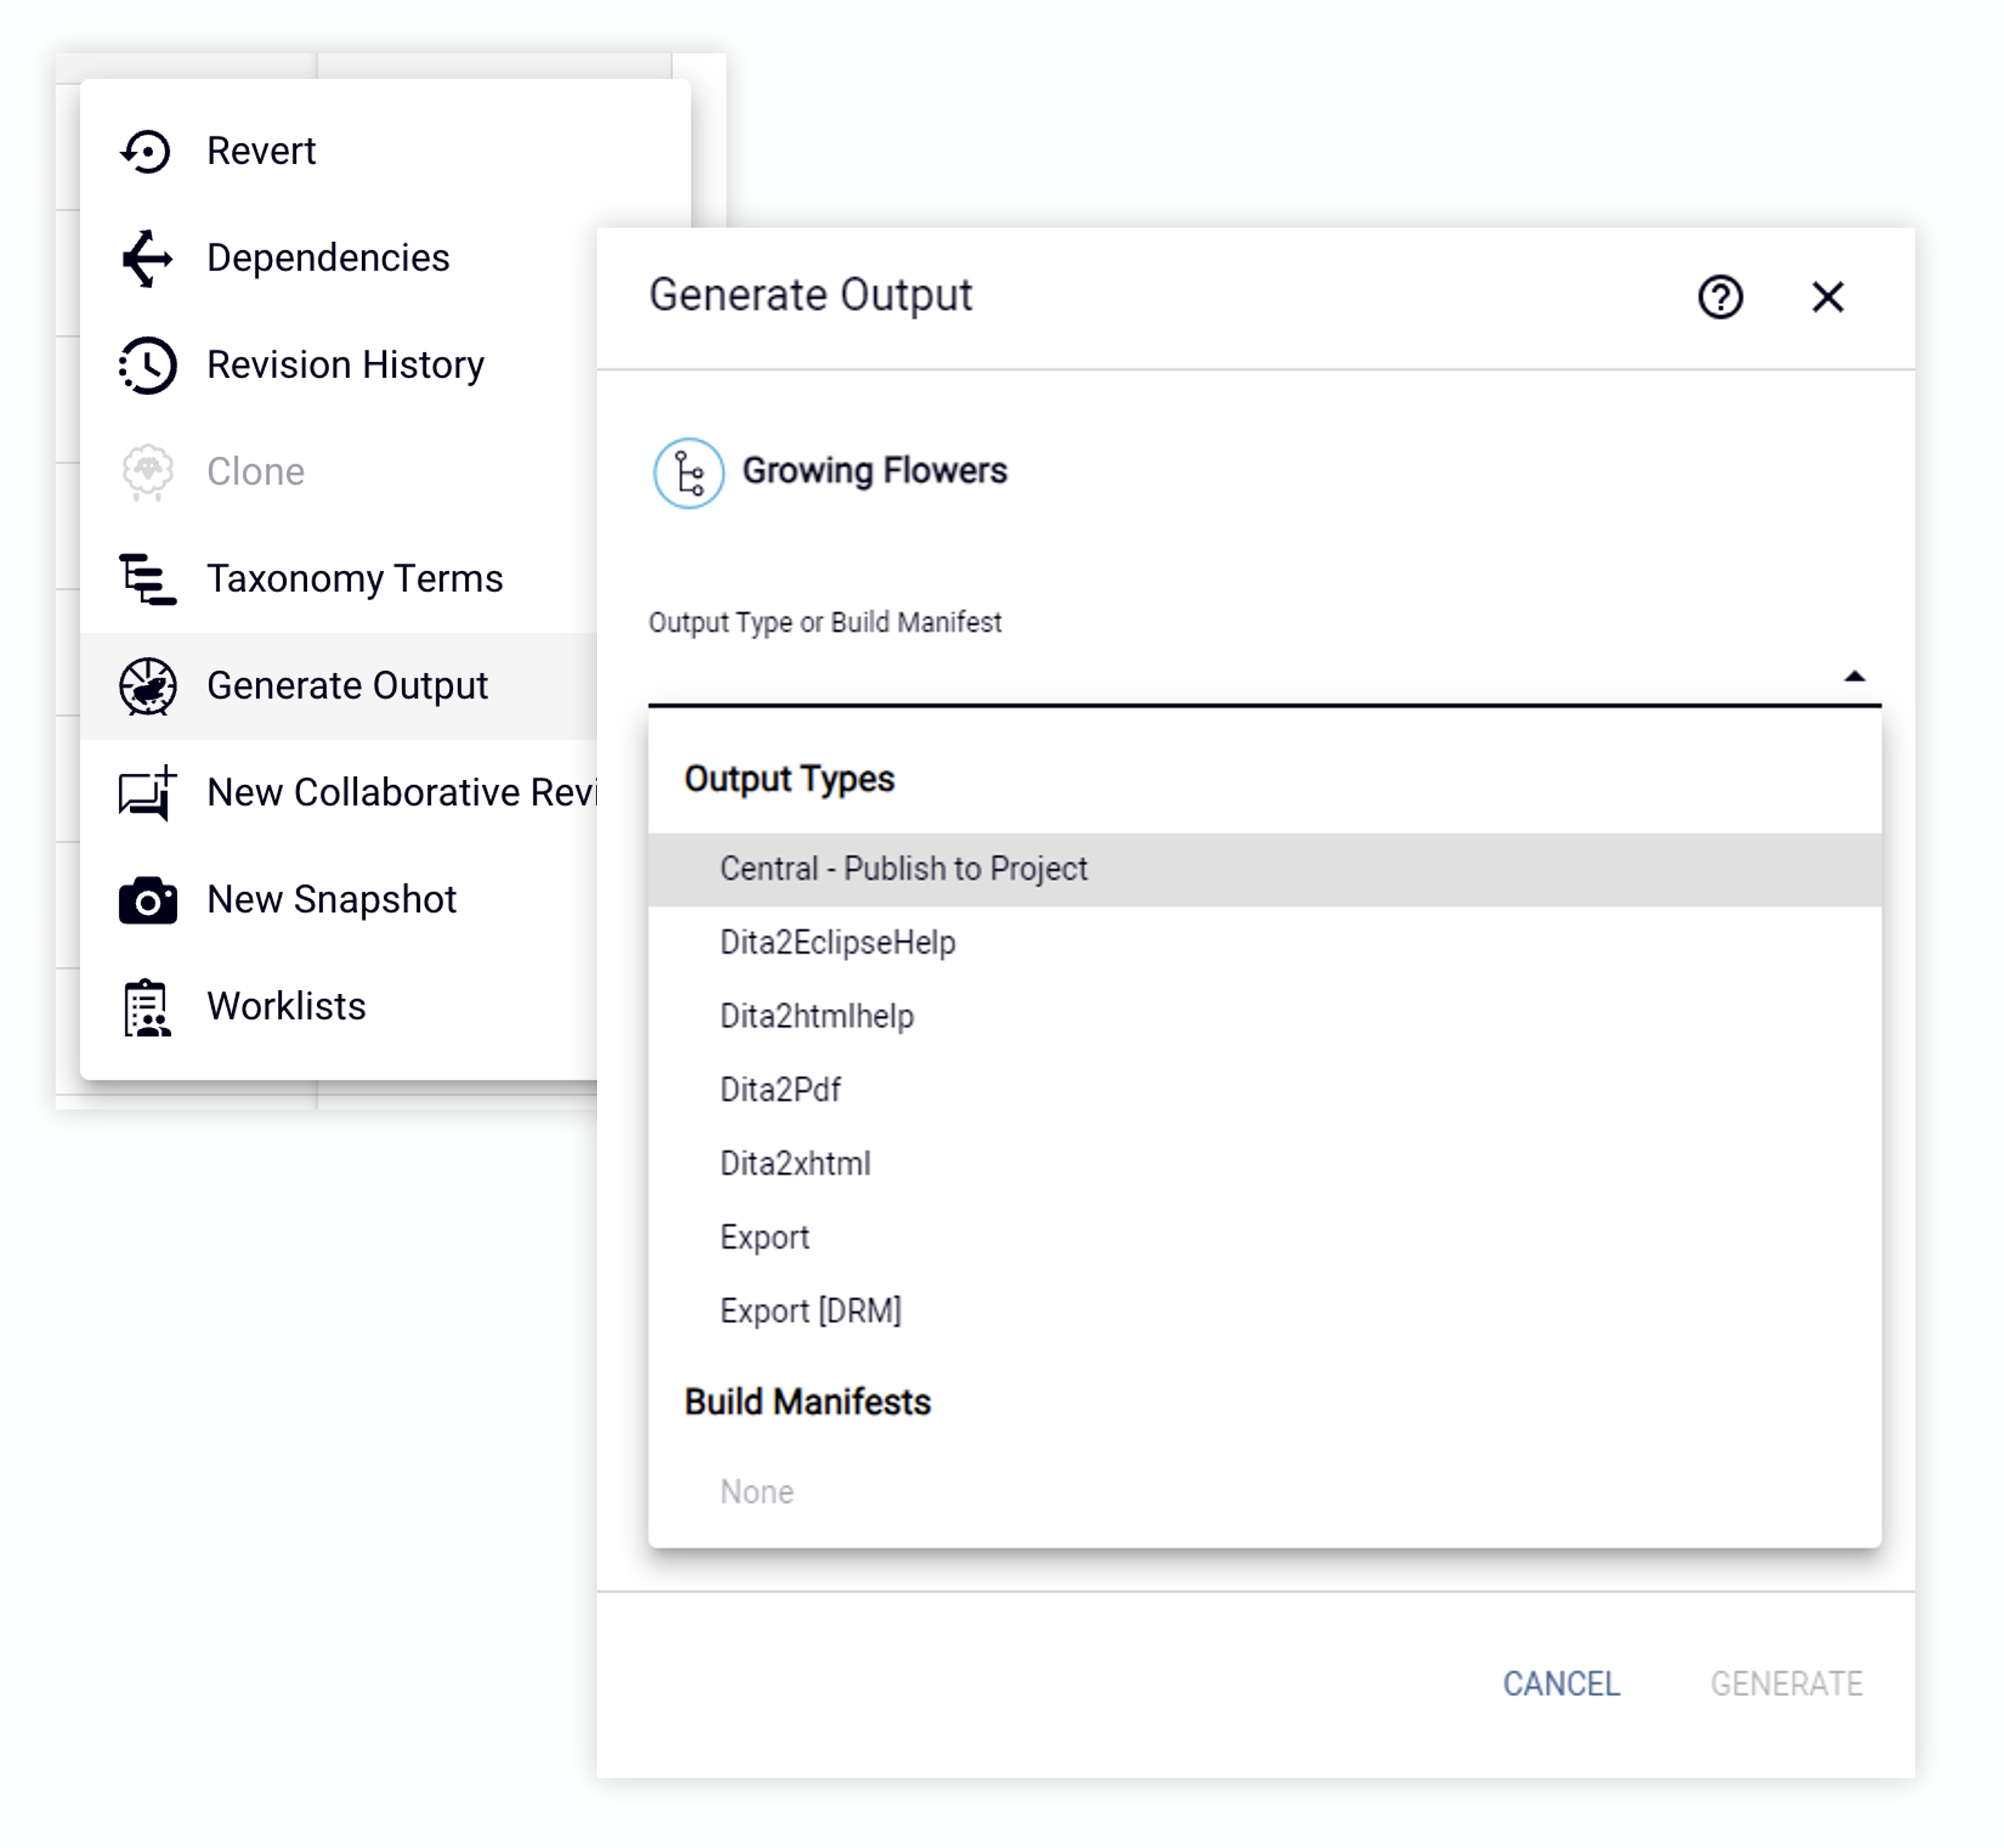Choose New Collaborative Review menu entry
Screen dimensions: 2004x1848
[338, 793]
